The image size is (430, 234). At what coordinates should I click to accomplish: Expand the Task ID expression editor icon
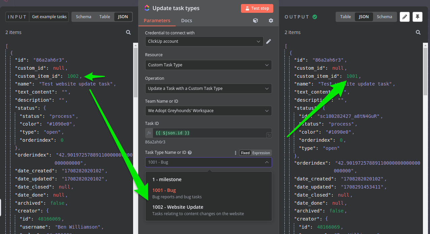(269, 135)
